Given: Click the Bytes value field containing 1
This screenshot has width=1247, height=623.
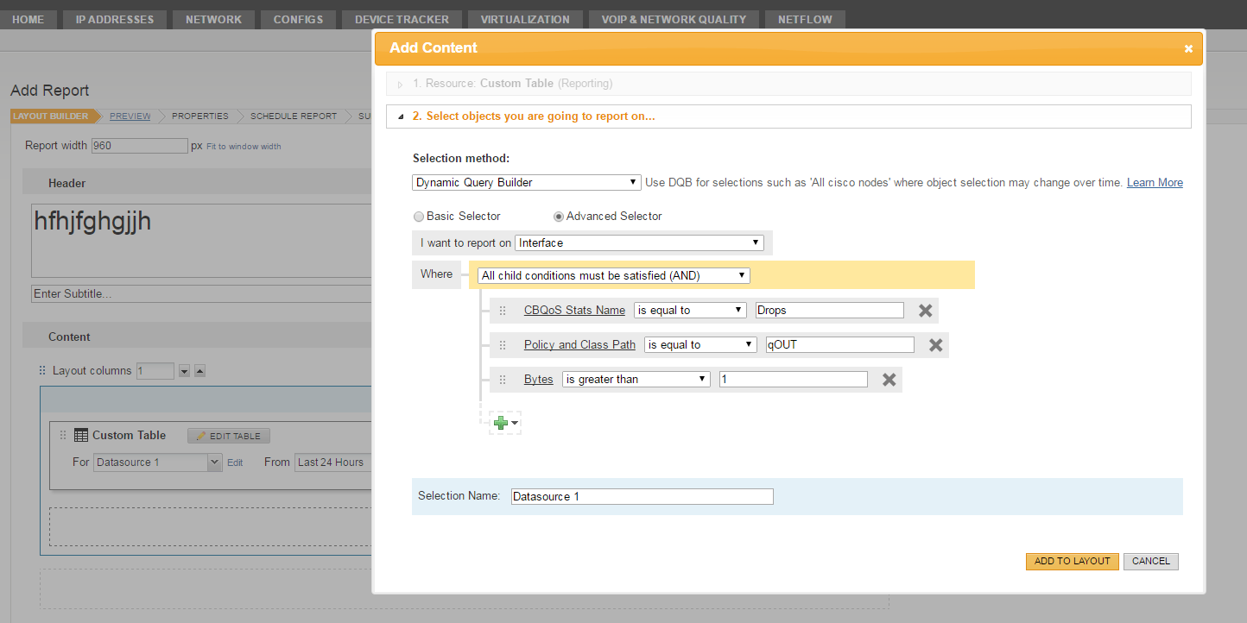Looking at the screenshot, I should (x=794, y=380).
